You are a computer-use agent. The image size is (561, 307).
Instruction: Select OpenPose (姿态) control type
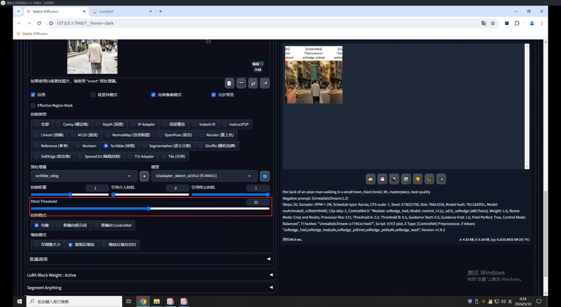(175, 135)
